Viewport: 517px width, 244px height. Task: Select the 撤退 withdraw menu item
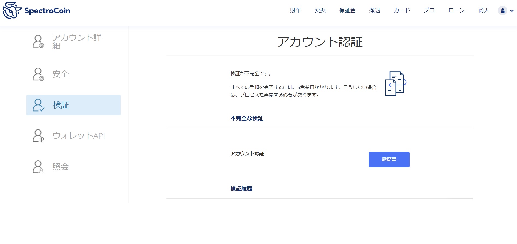(x=374, y=10)
